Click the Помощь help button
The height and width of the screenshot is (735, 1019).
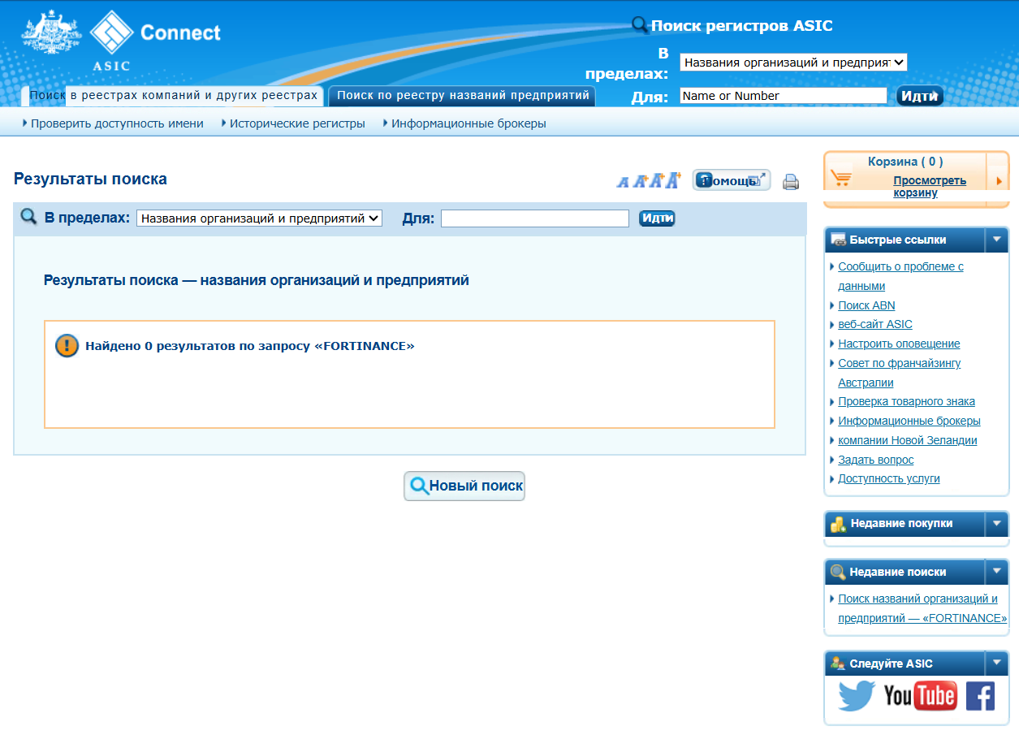pyautogui.click(x=732, y=181)
